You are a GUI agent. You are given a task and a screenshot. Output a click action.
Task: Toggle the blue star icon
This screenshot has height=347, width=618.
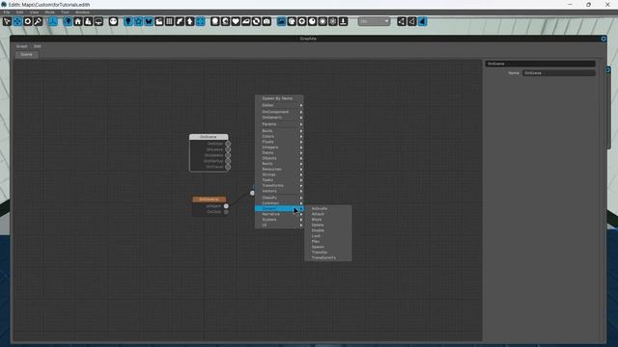click(138, 21)
